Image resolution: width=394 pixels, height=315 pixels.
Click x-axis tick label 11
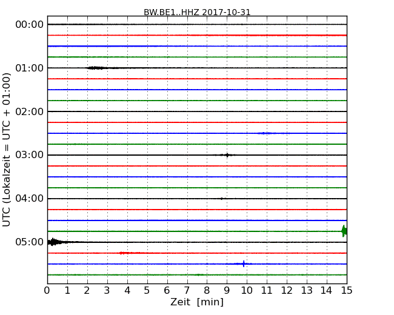(x=267, y=291)
